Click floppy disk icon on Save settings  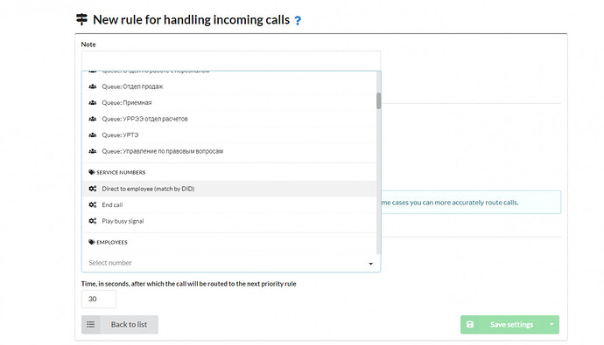[x=470, y=325]
